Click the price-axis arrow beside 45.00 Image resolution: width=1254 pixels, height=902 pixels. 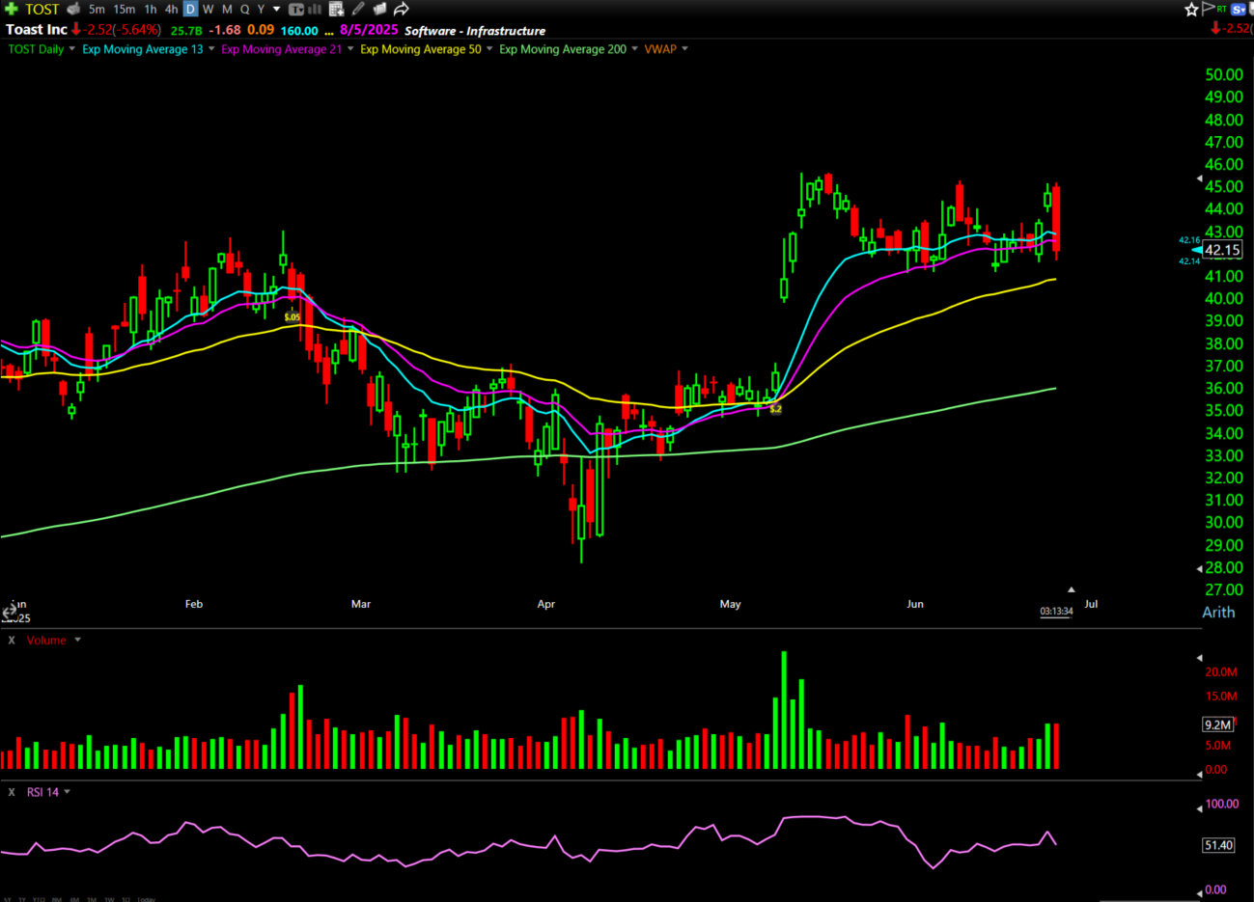click(x=1199, y=179)
